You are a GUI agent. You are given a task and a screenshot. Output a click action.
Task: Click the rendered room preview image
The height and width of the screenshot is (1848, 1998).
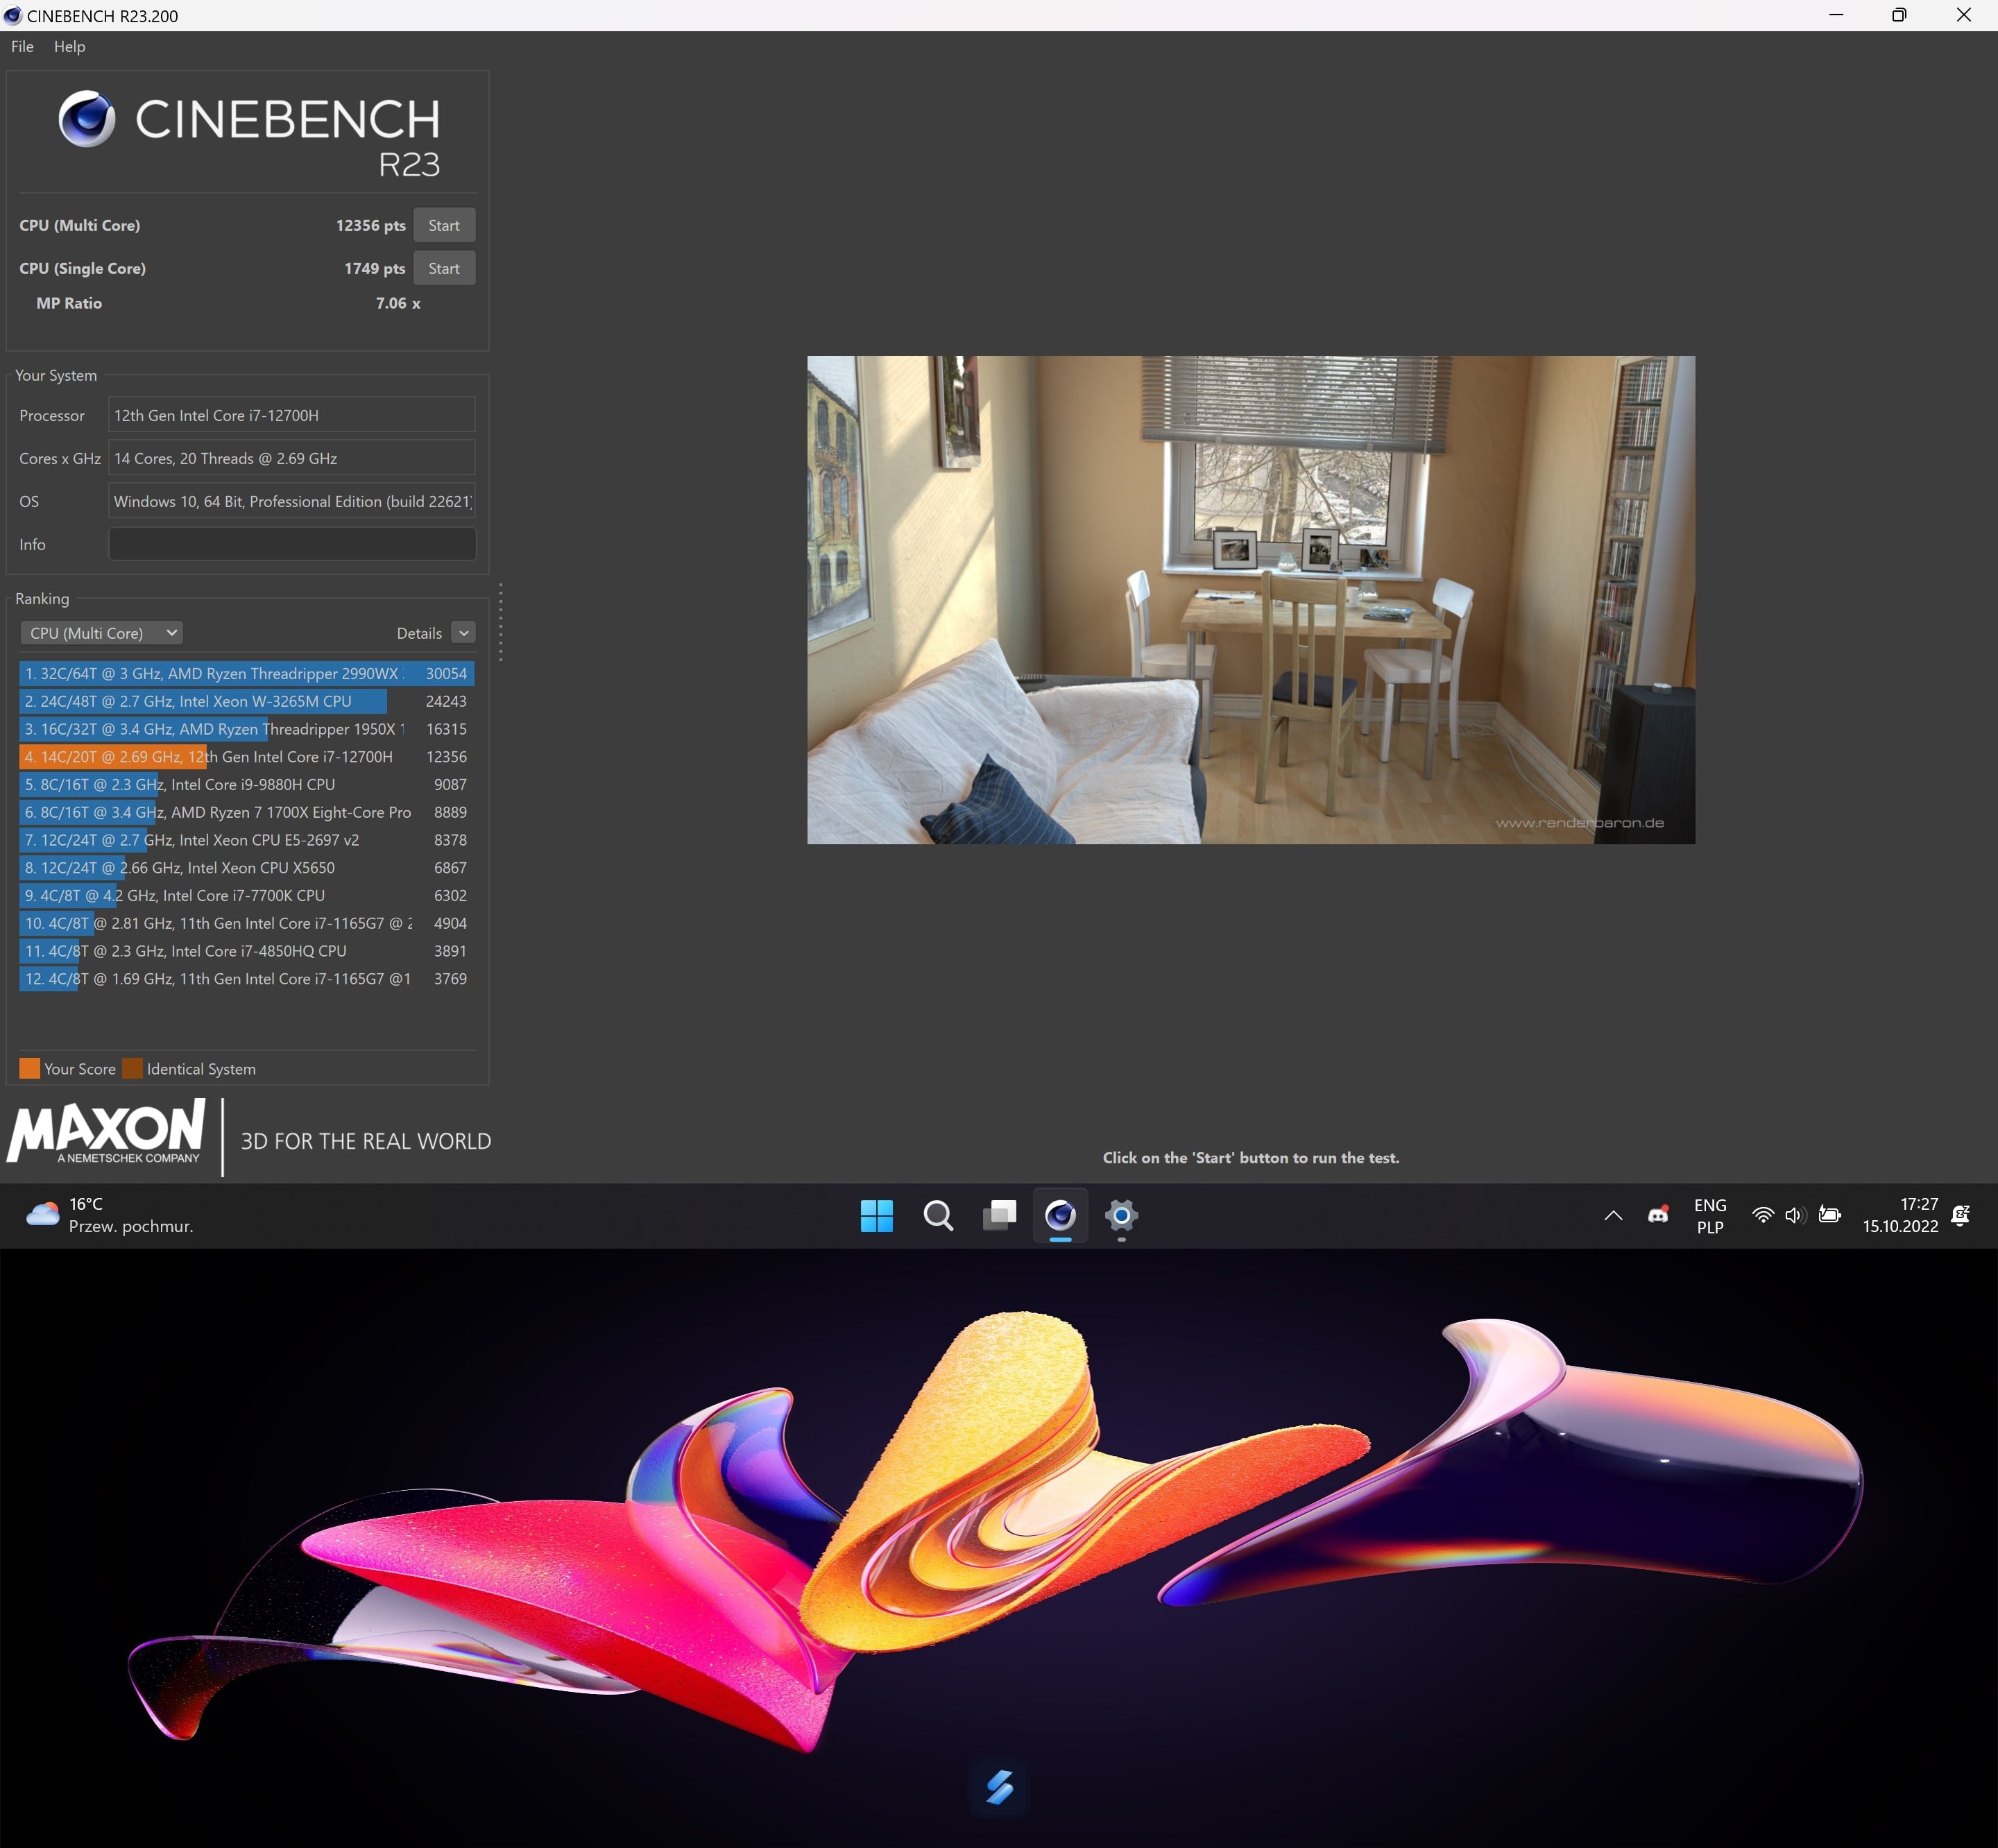[x=1251, y=600]
